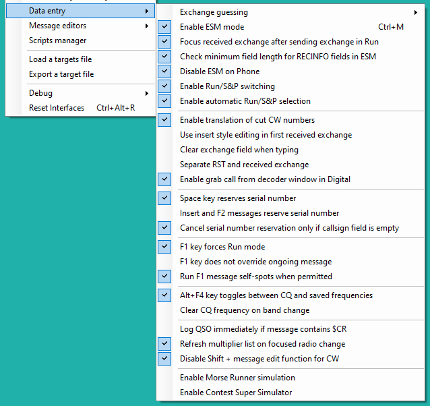
Task: Toggle Disable Shift + message edit for CW
Action: pyautogui.click(x=290, y=359)
